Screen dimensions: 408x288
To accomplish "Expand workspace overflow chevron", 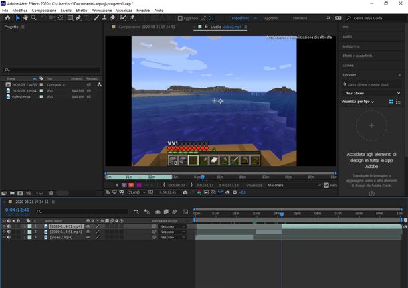I will coord(328,18).
